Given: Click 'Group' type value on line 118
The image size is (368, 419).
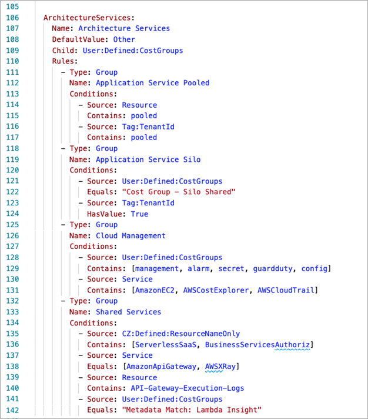Looking at the screenshot, I should coord(107,148).
